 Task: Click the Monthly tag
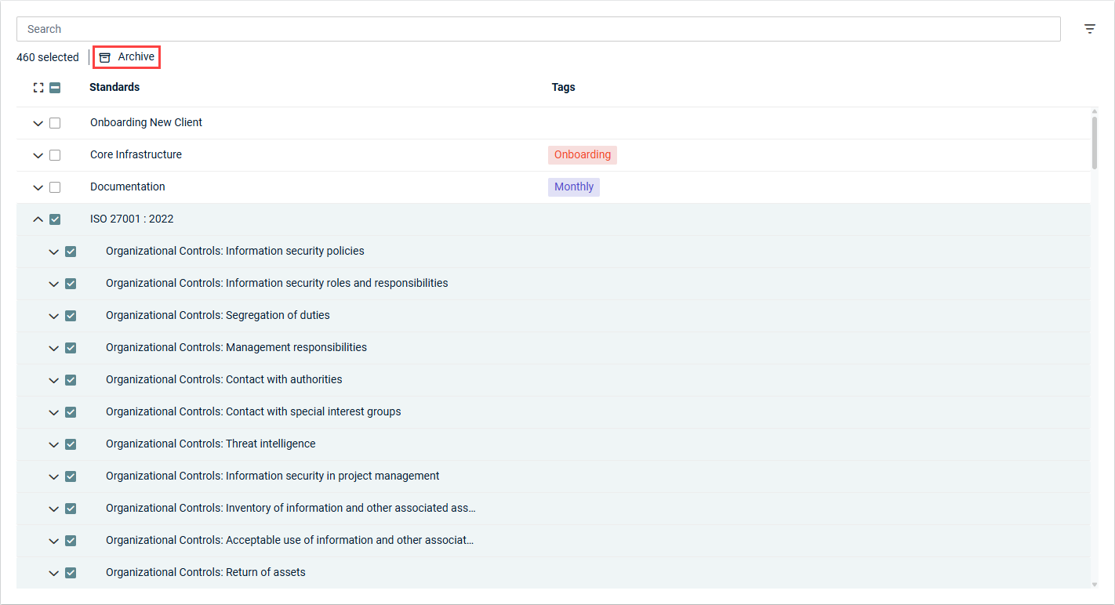(x=573, y=187)
